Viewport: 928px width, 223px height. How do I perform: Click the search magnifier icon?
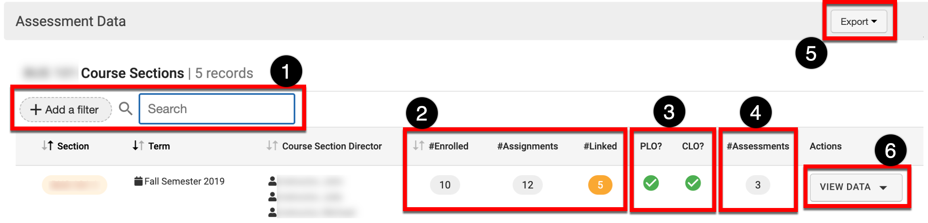(126, 108)
